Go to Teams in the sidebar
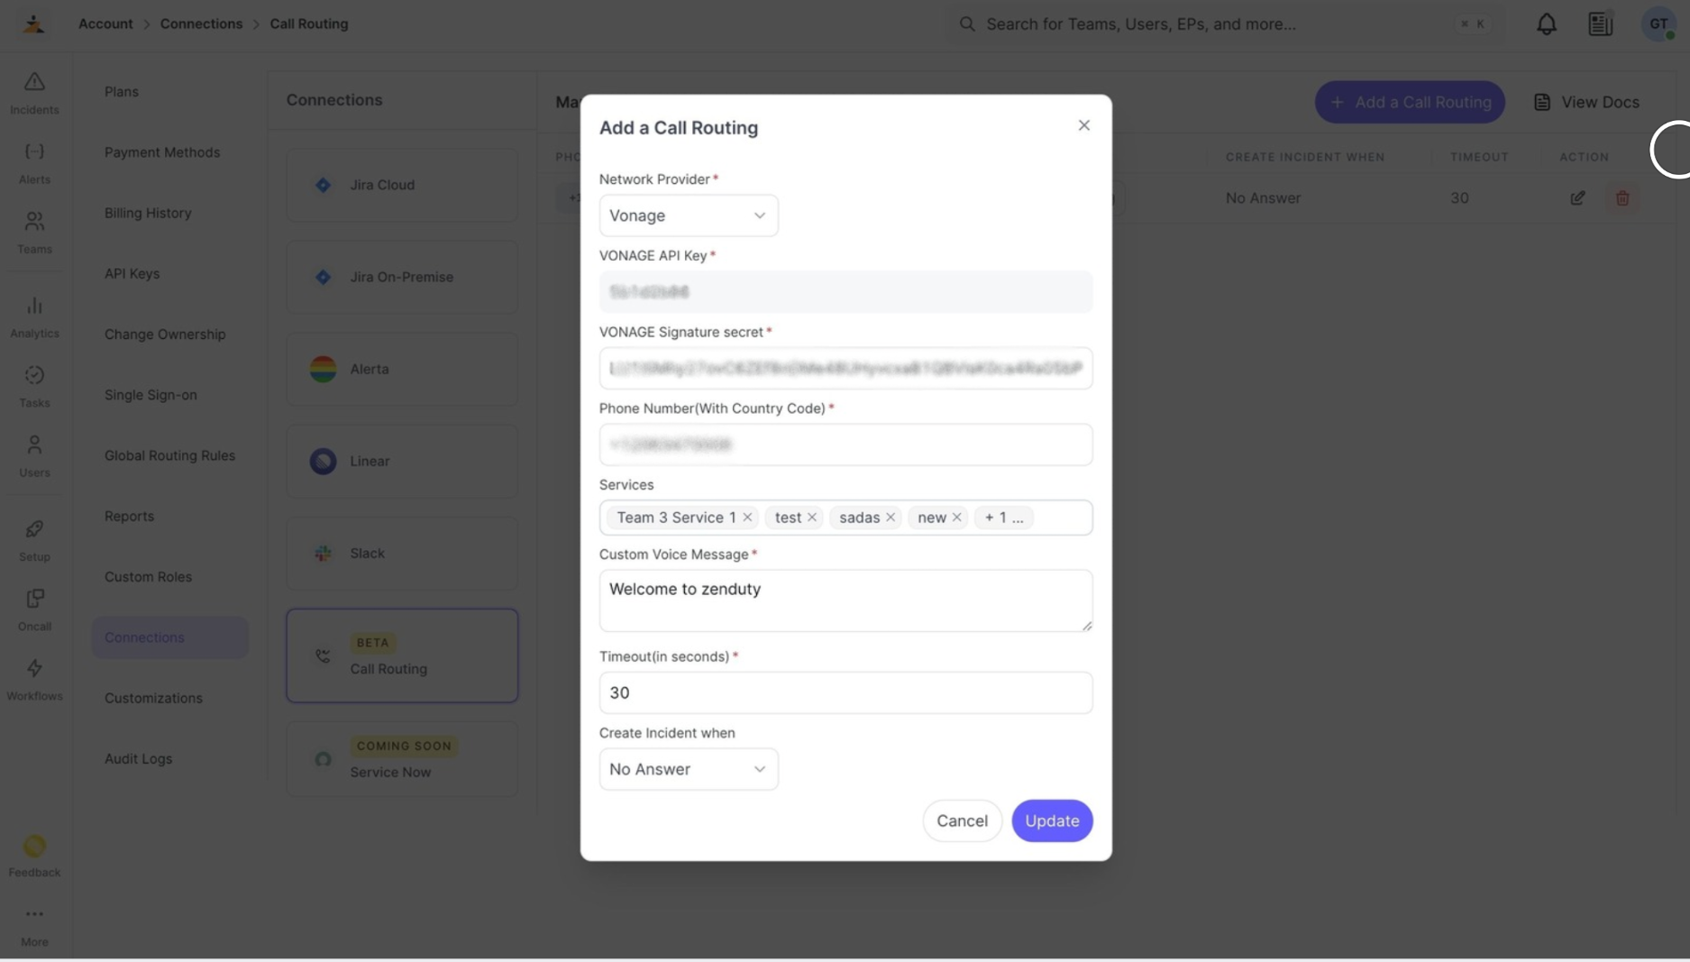 pyautogui.click(x=34, y=232)
